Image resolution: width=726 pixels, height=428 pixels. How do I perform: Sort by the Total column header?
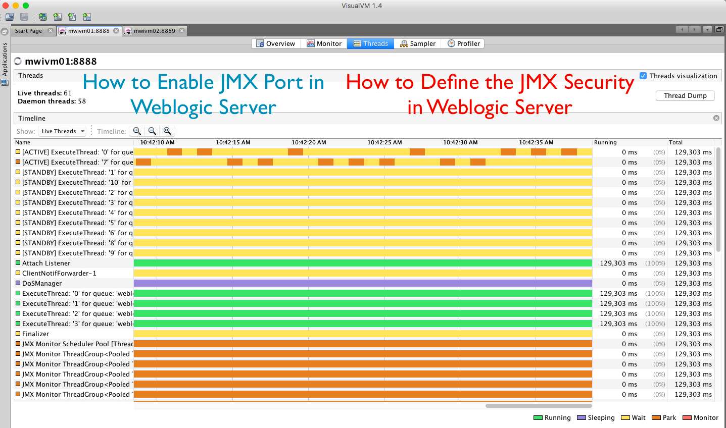[x=691, y=142]
